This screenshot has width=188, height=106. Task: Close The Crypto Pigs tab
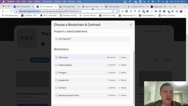tap(79, 6)
